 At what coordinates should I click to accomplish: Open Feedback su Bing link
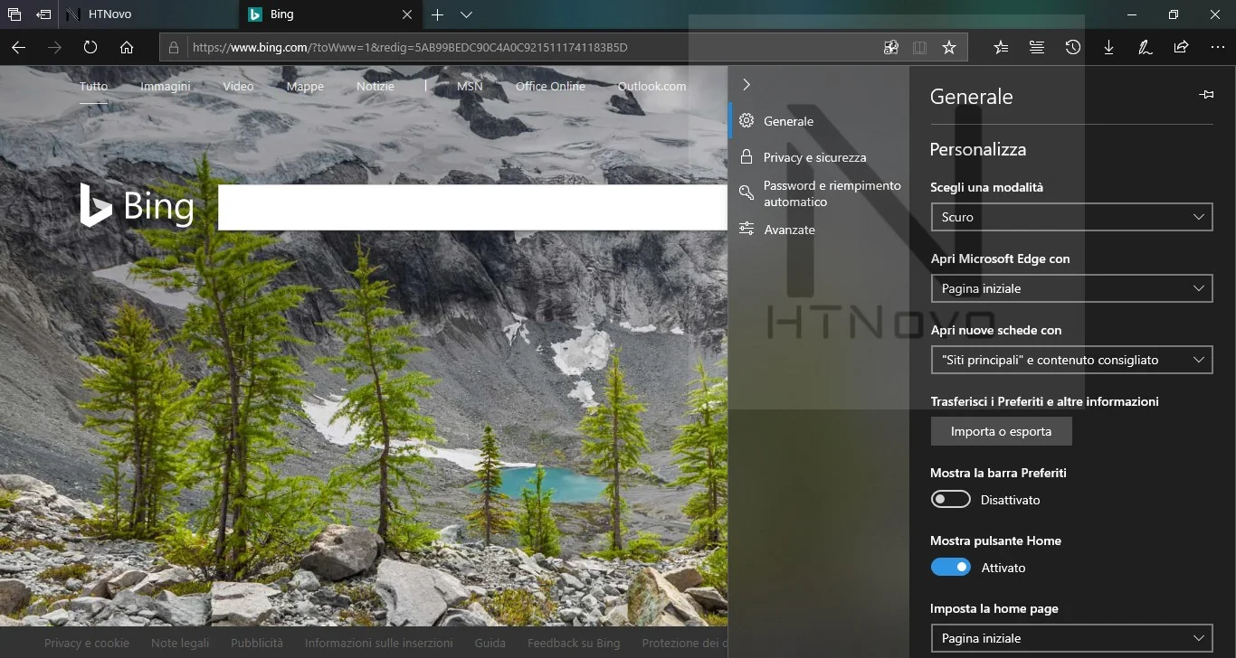coord(574,644)
